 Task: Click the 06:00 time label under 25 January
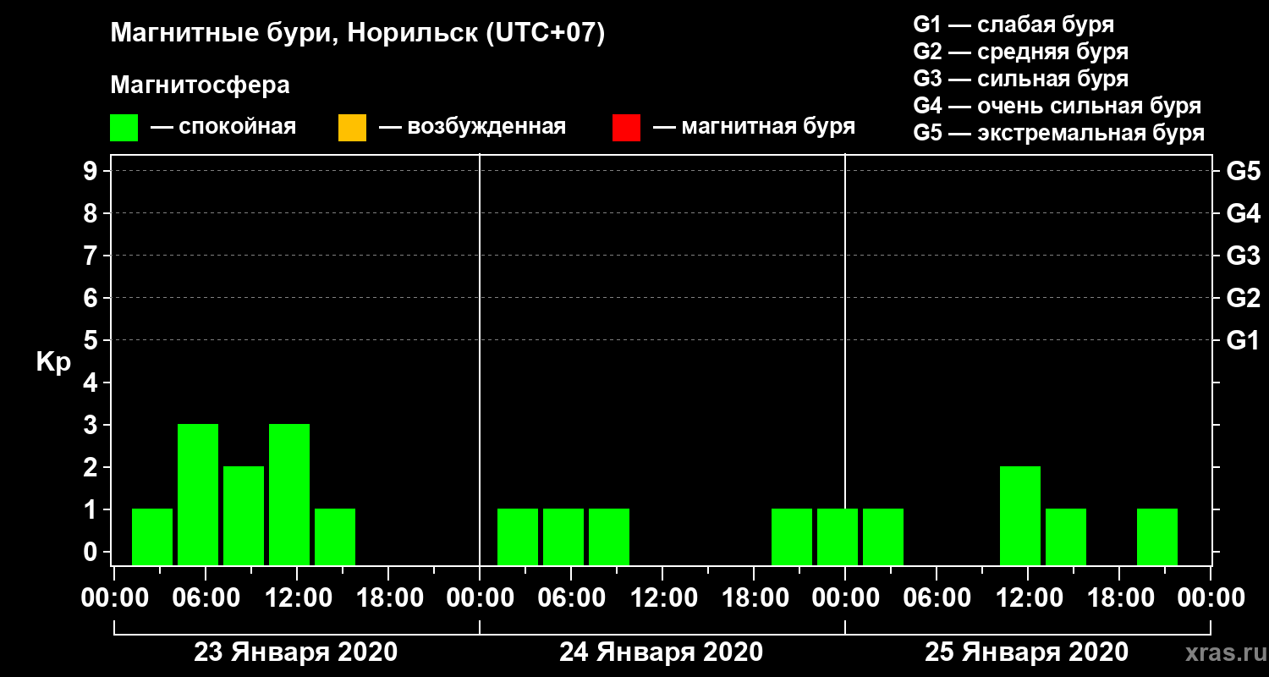(x=937, y=598)
